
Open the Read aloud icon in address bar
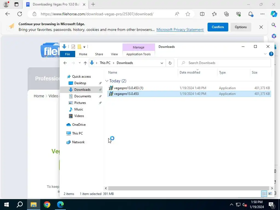177,14
